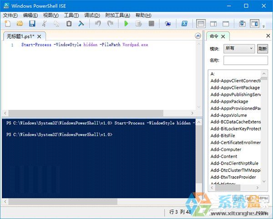The image size is (273, 219).
Task: Show script pane on top layout icon
Action: point(201,24)
